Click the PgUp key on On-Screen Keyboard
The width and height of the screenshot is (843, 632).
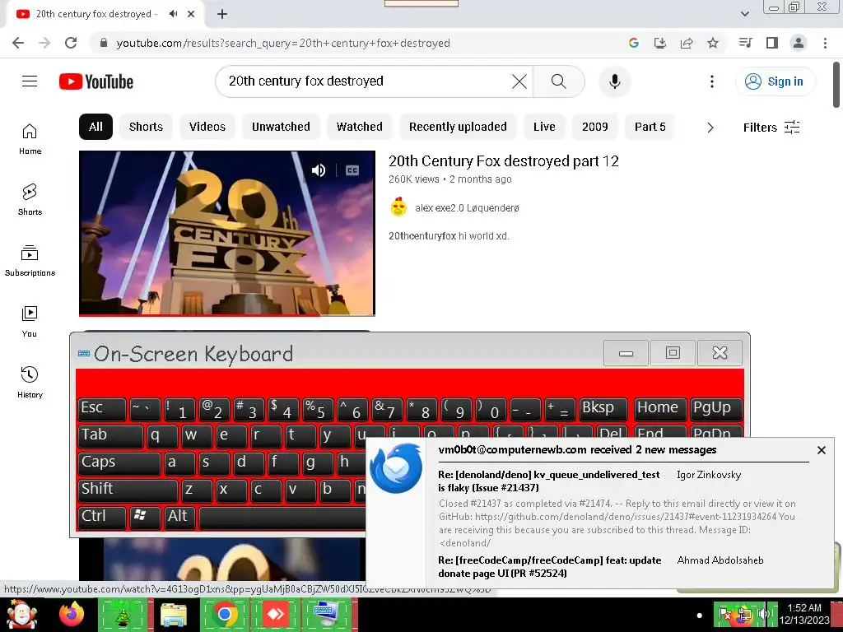(716, 408)
